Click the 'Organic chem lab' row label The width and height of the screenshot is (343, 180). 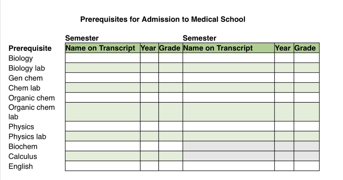coord(31,112)
